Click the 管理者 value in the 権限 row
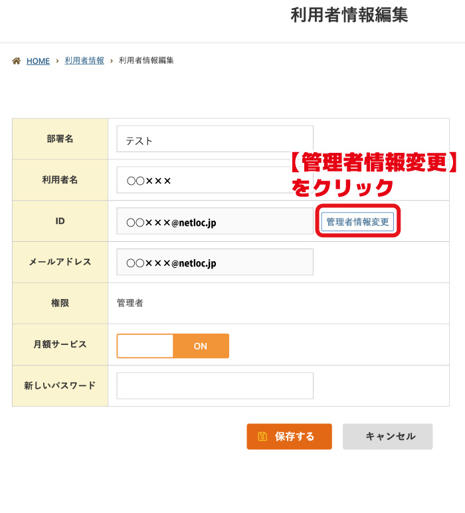The image size is (465, 513). 130,303
